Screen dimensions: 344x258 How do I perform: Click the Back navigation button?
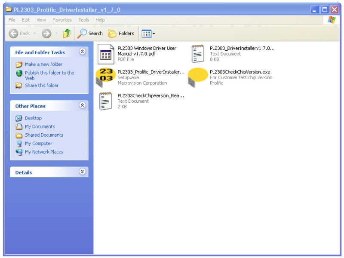coord(19,34)
